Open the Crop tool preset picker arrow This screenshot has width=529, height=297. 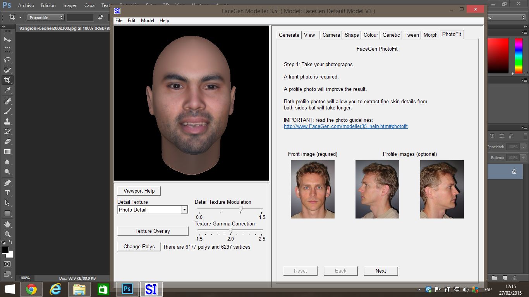point(20,17)
